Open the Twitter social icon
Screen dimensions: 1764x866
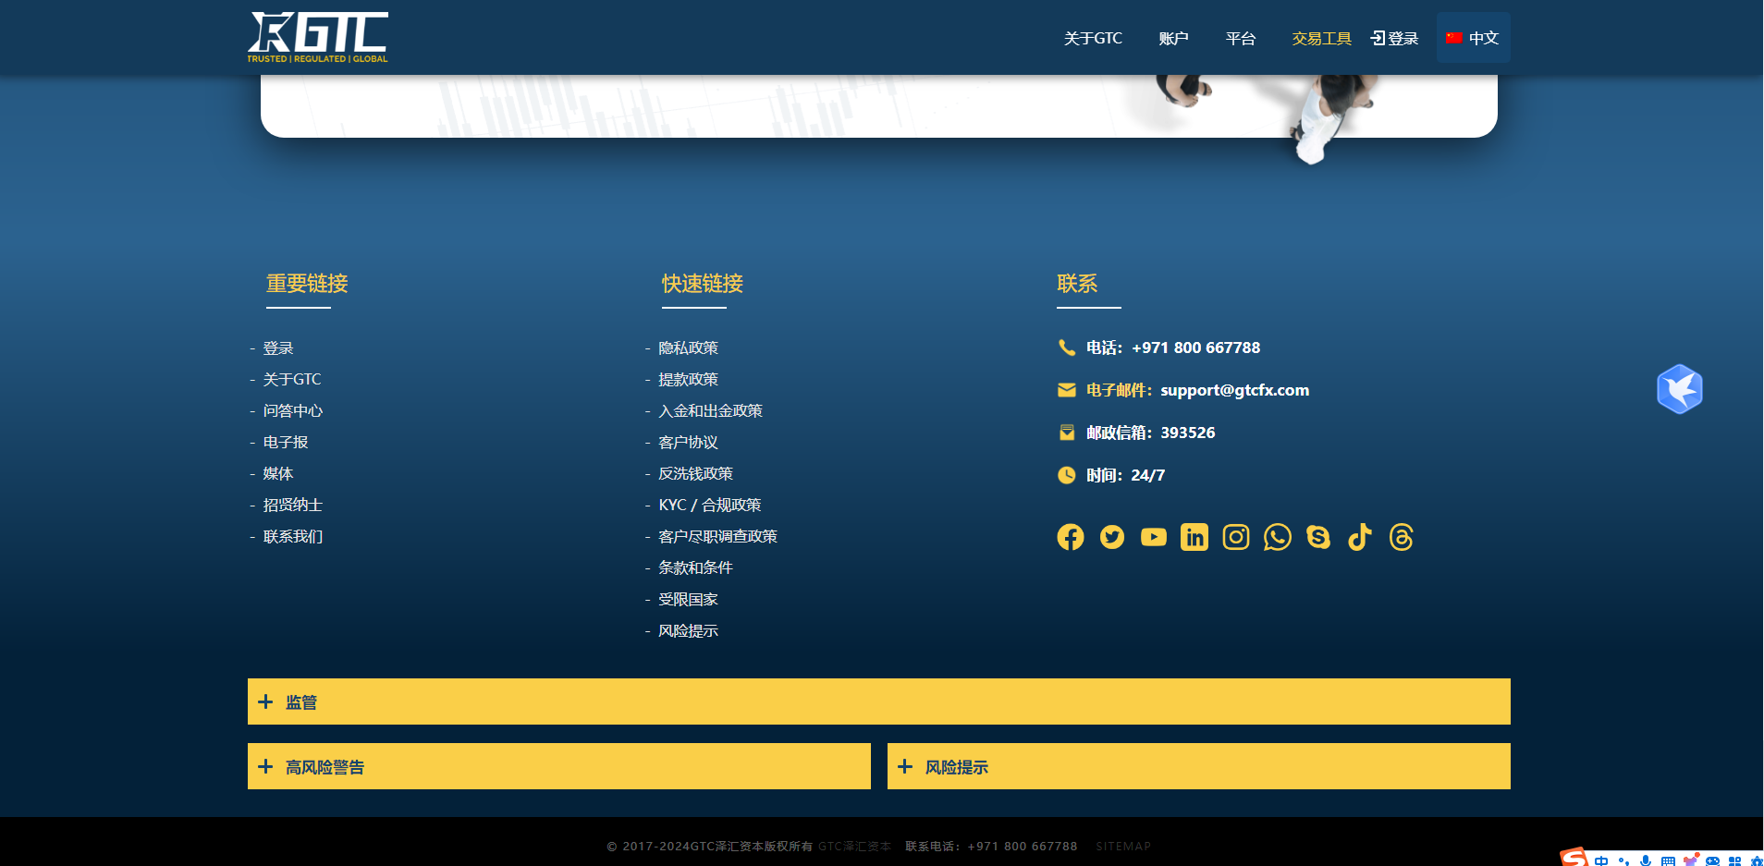pyautogui.click(x=1111, y=537)
